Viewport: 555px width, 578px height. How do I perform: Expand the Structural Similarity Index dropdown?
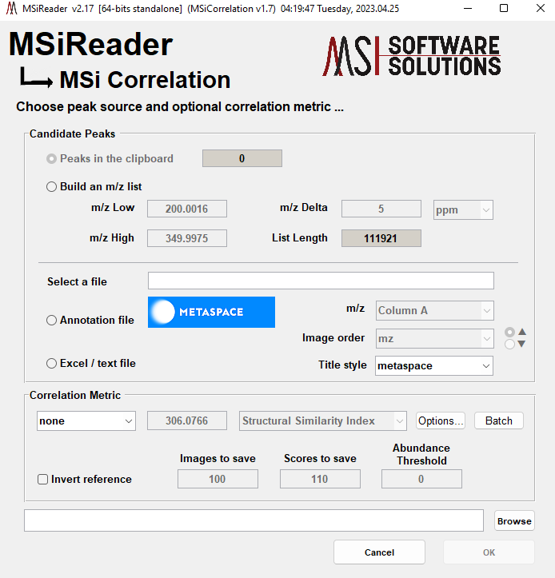tap(323, 421)
